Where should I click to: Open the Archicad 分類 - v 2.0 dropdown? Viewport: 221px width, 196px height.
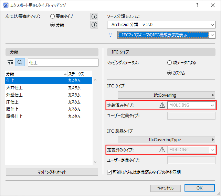(x=161, y=25)
